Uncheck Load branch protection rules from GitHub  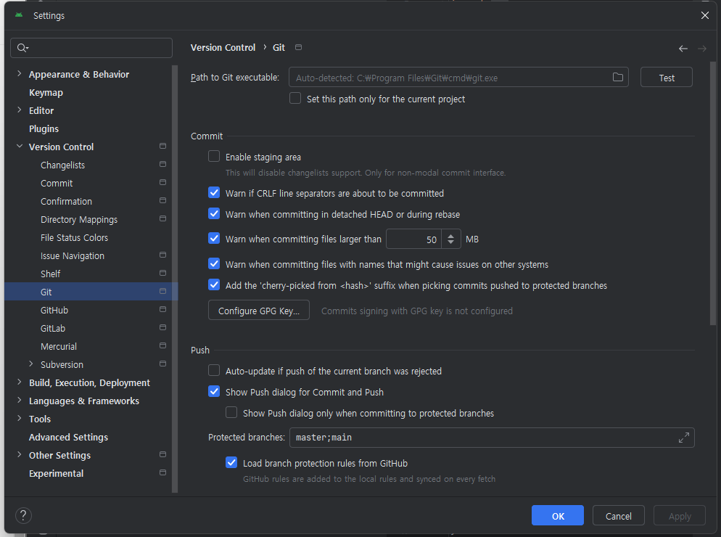pyautogui.click(x=231, y=462)
